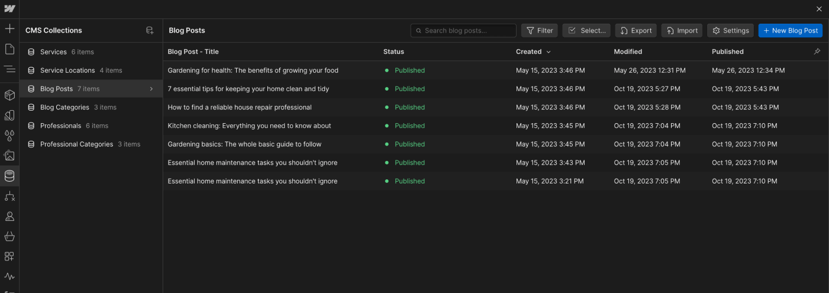This screenshot has height=293, width=829.
Task: Select the Professionals collection
Action: pos(60,125)
